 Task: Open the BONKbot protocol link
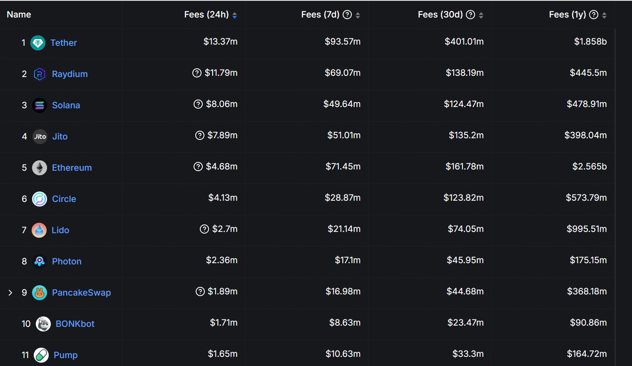point(75,324)
